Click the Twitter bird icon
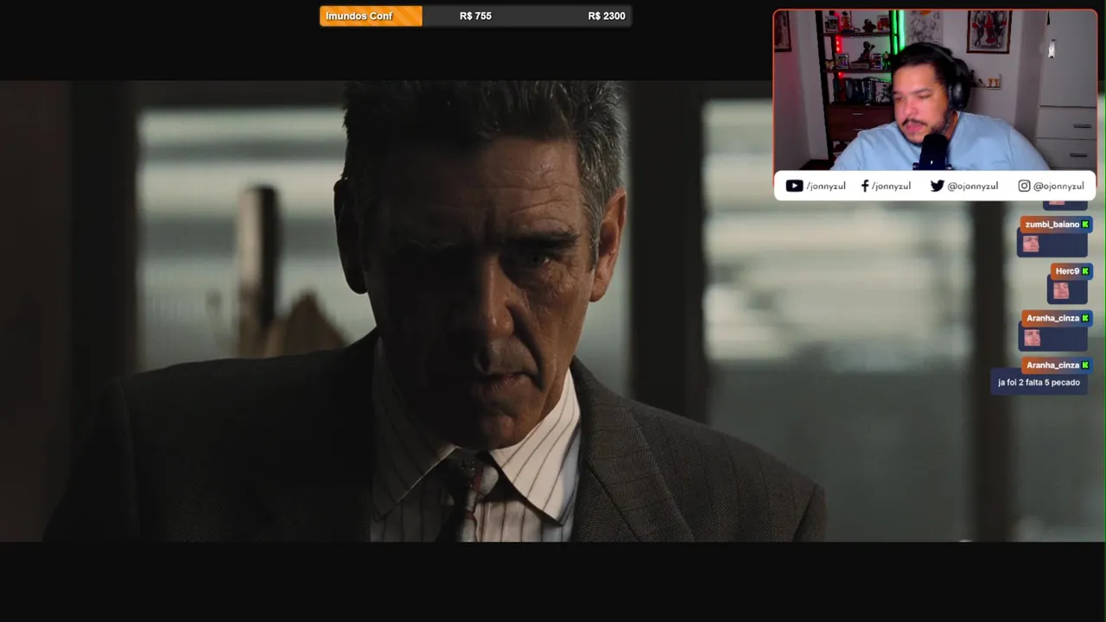1106x622 pixels. 937,186
